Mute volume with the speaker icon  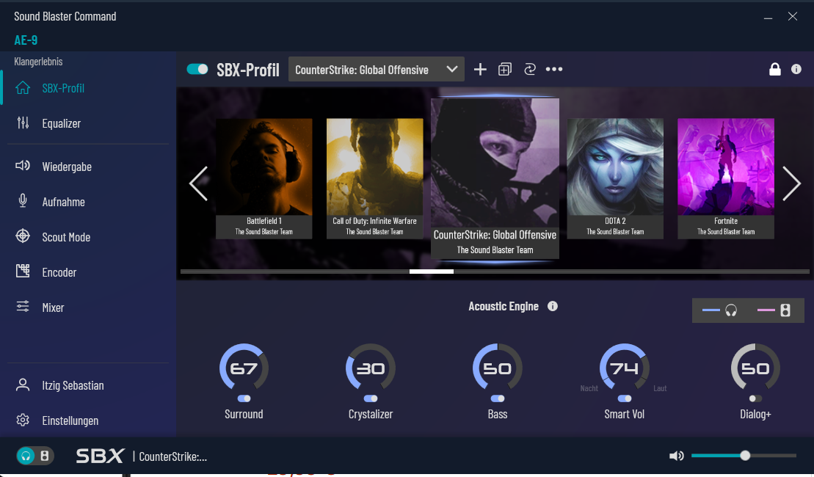click(677, 456)
